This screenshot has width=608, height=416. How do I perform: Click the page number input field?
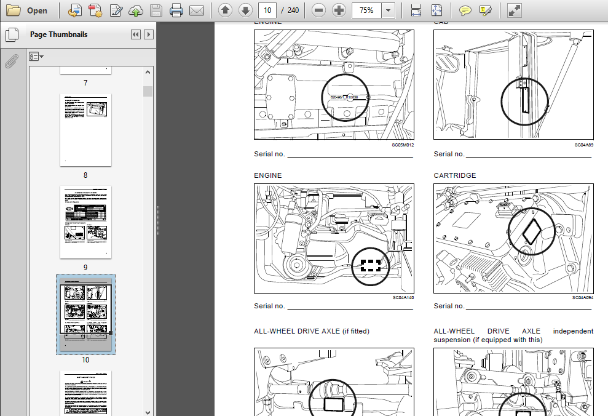[267, 10]
